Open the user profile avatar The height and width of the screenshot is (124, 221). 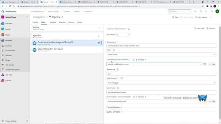pyautogui.click(x=217, y=11)
